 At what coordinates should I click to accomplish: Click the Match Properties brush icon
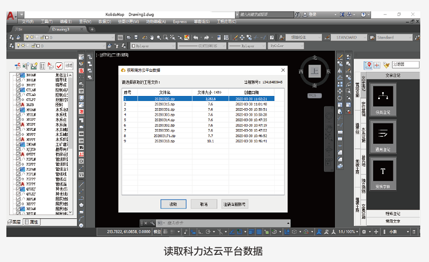coord(235,38)
